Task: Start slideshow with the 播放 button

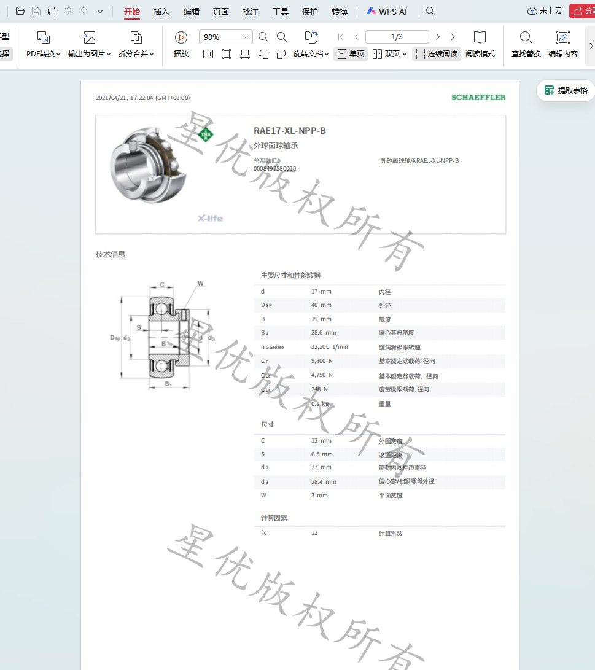Action: [181, 45]
